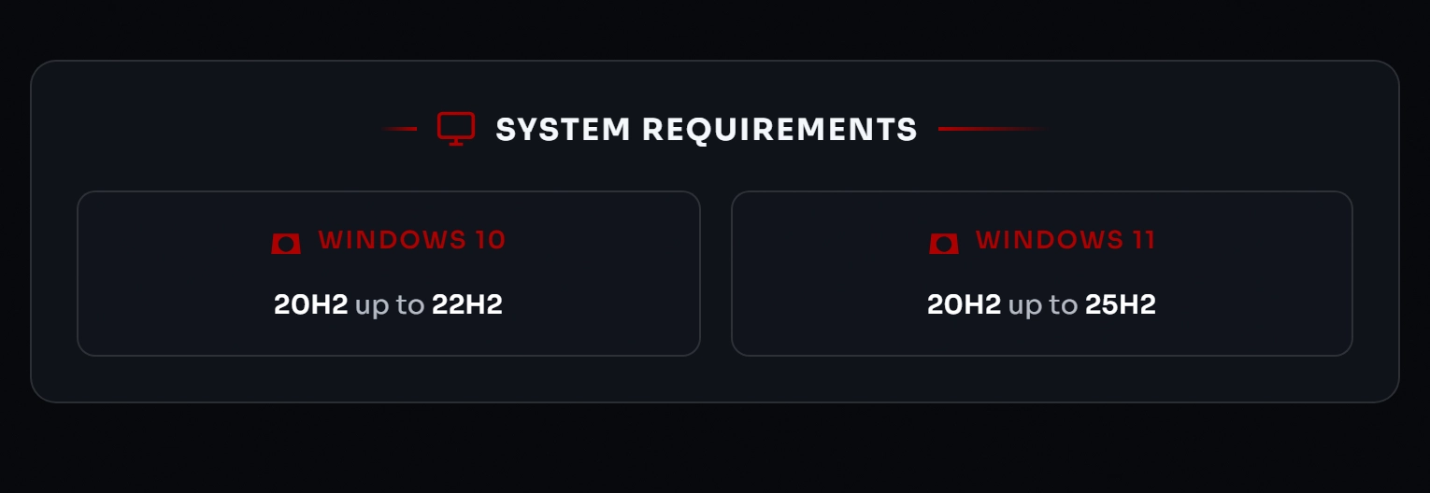Click the 22H2 version text
1430x493 pixels.
(466, 304)
